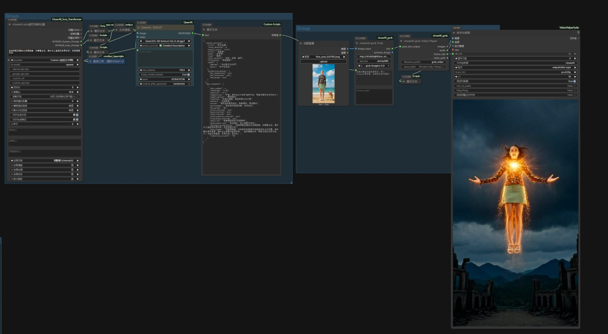Click the VideoHelperSuite badge
The image size is (608, 334).
pos(569,28)
